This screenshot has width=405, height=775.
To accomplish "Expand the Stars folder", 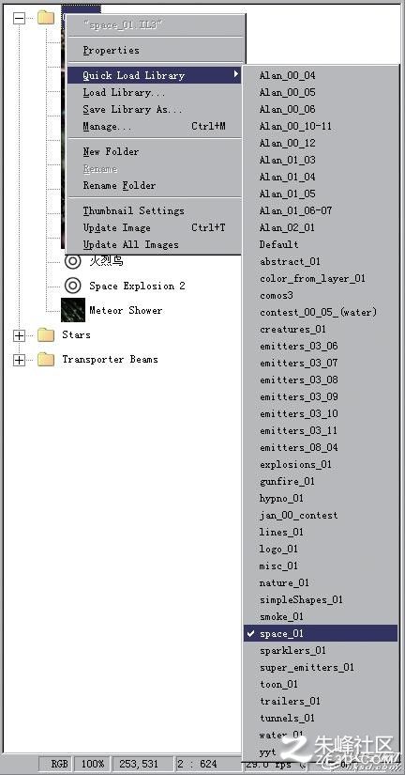I will 19,335.
